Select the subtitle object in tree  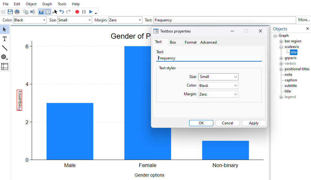291,86
